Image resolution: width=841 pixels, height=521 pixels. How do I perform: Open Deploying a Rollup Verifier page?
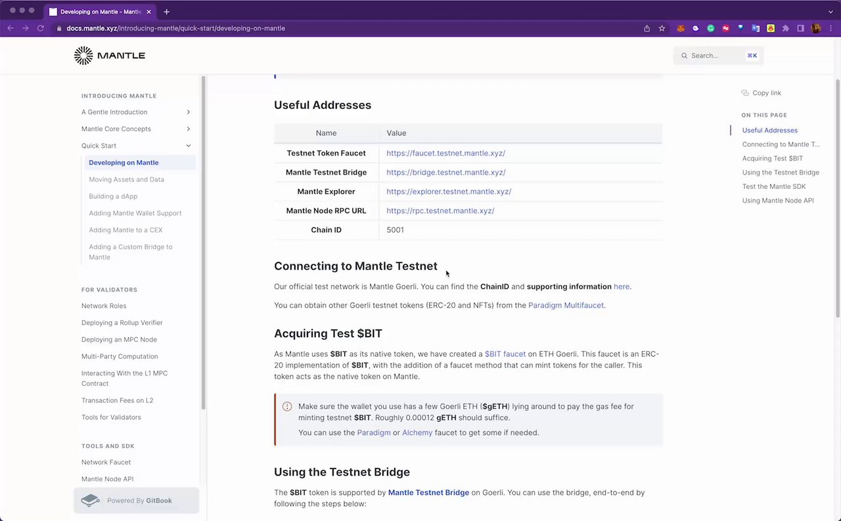pyautogui.click(x=122, y=323)
